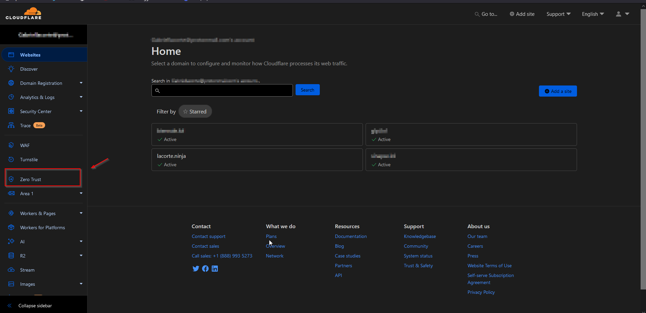Screen dimensions: 646x313
Task: Click the blue Search button
Action: 307,90
